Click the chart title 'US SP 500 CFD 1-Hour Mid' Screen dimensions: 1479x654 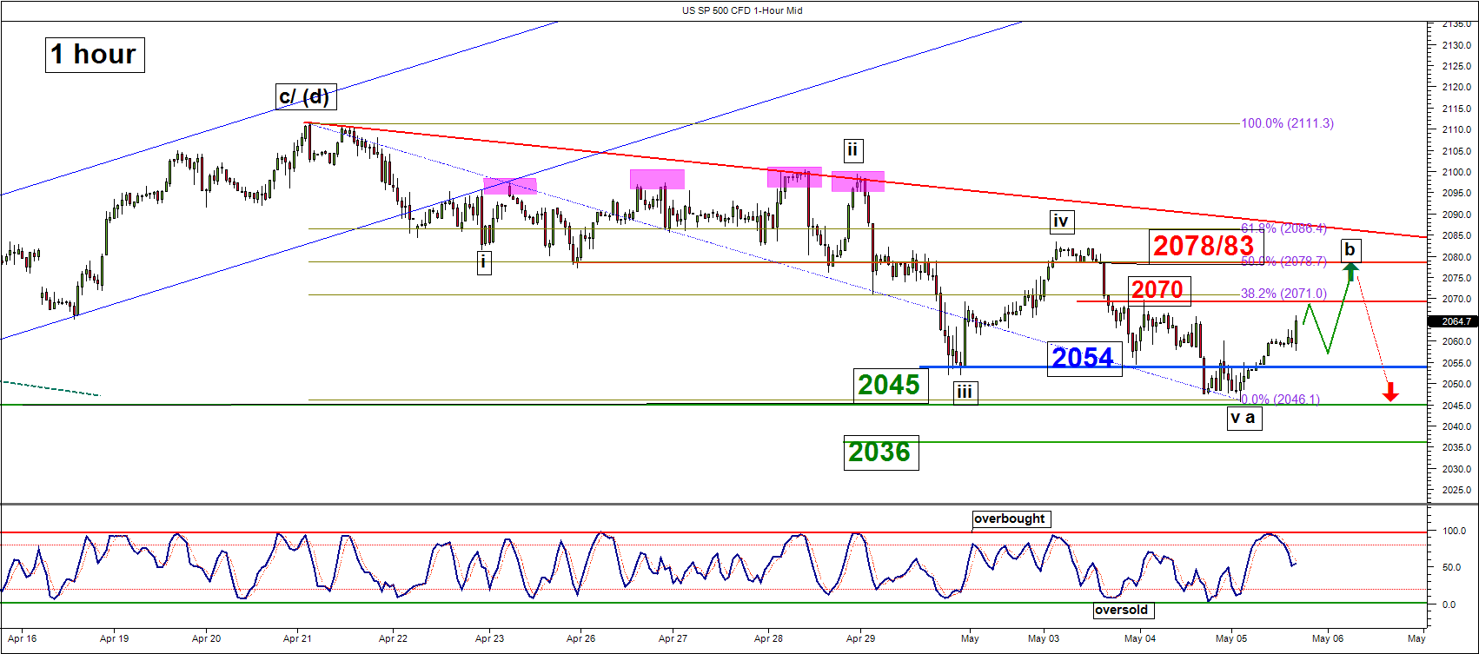pos(741,10)
